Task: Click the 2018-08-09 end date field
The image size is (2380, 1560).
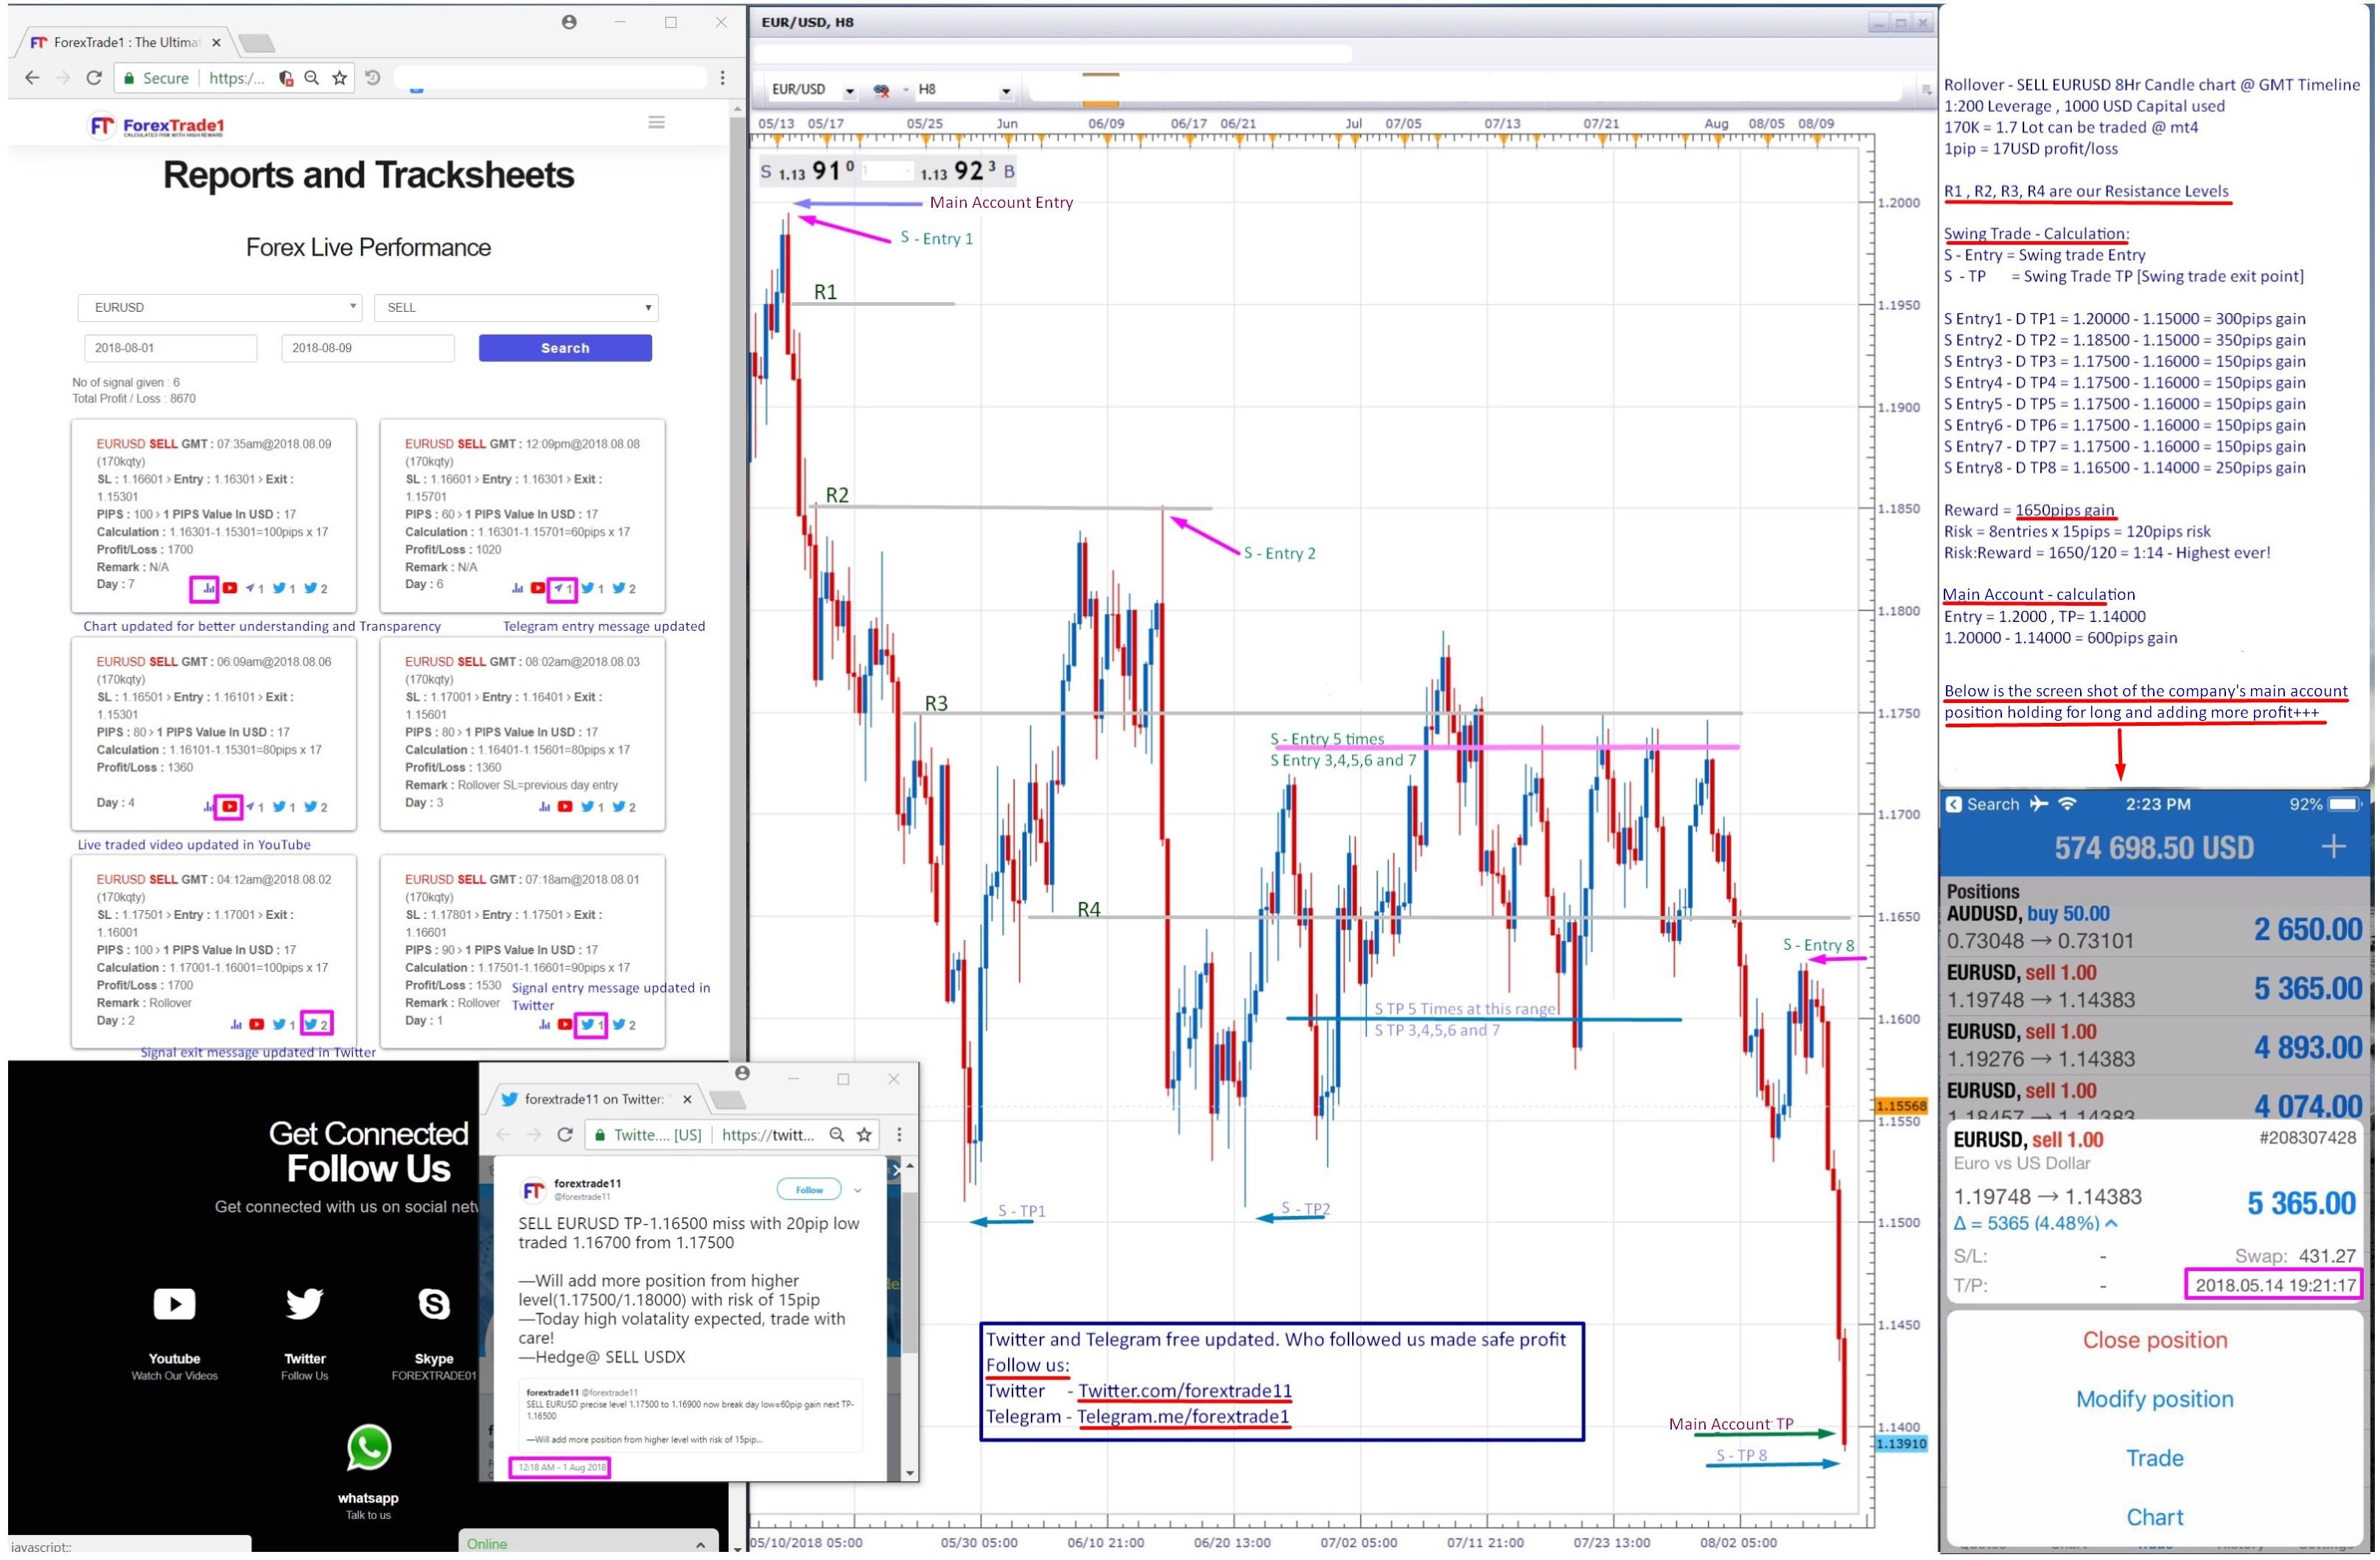Action: point(369,348)
